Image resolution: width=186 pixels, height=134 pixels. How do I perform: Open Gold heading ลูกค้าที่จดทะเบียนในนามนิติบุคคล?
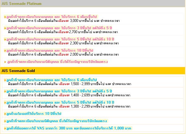tap(57, 121)
